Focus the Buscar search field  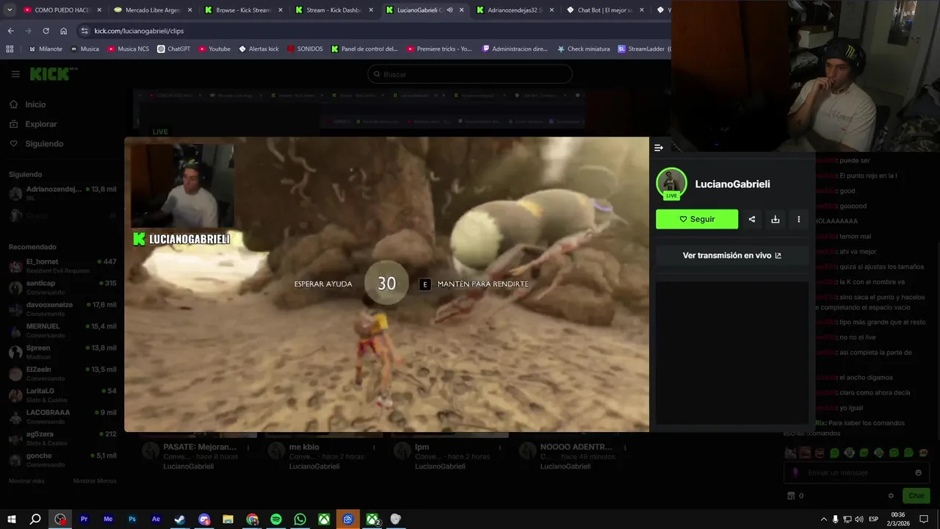(470, 74)
